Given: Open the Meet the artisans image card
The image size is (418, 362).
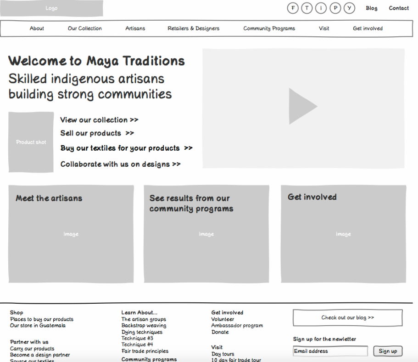Looking at the screenshot, I should pos(71,234).
